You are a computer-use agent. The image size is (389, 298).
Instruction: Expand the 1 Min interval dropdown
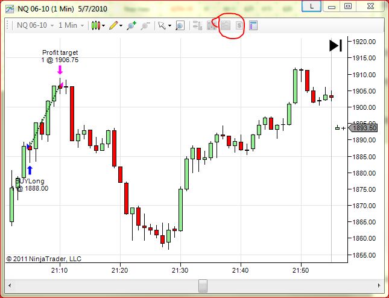tap(71, 25)
